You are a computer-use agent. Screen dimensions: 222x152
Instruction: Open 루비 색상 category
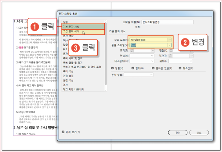click(x=68, y=71)
